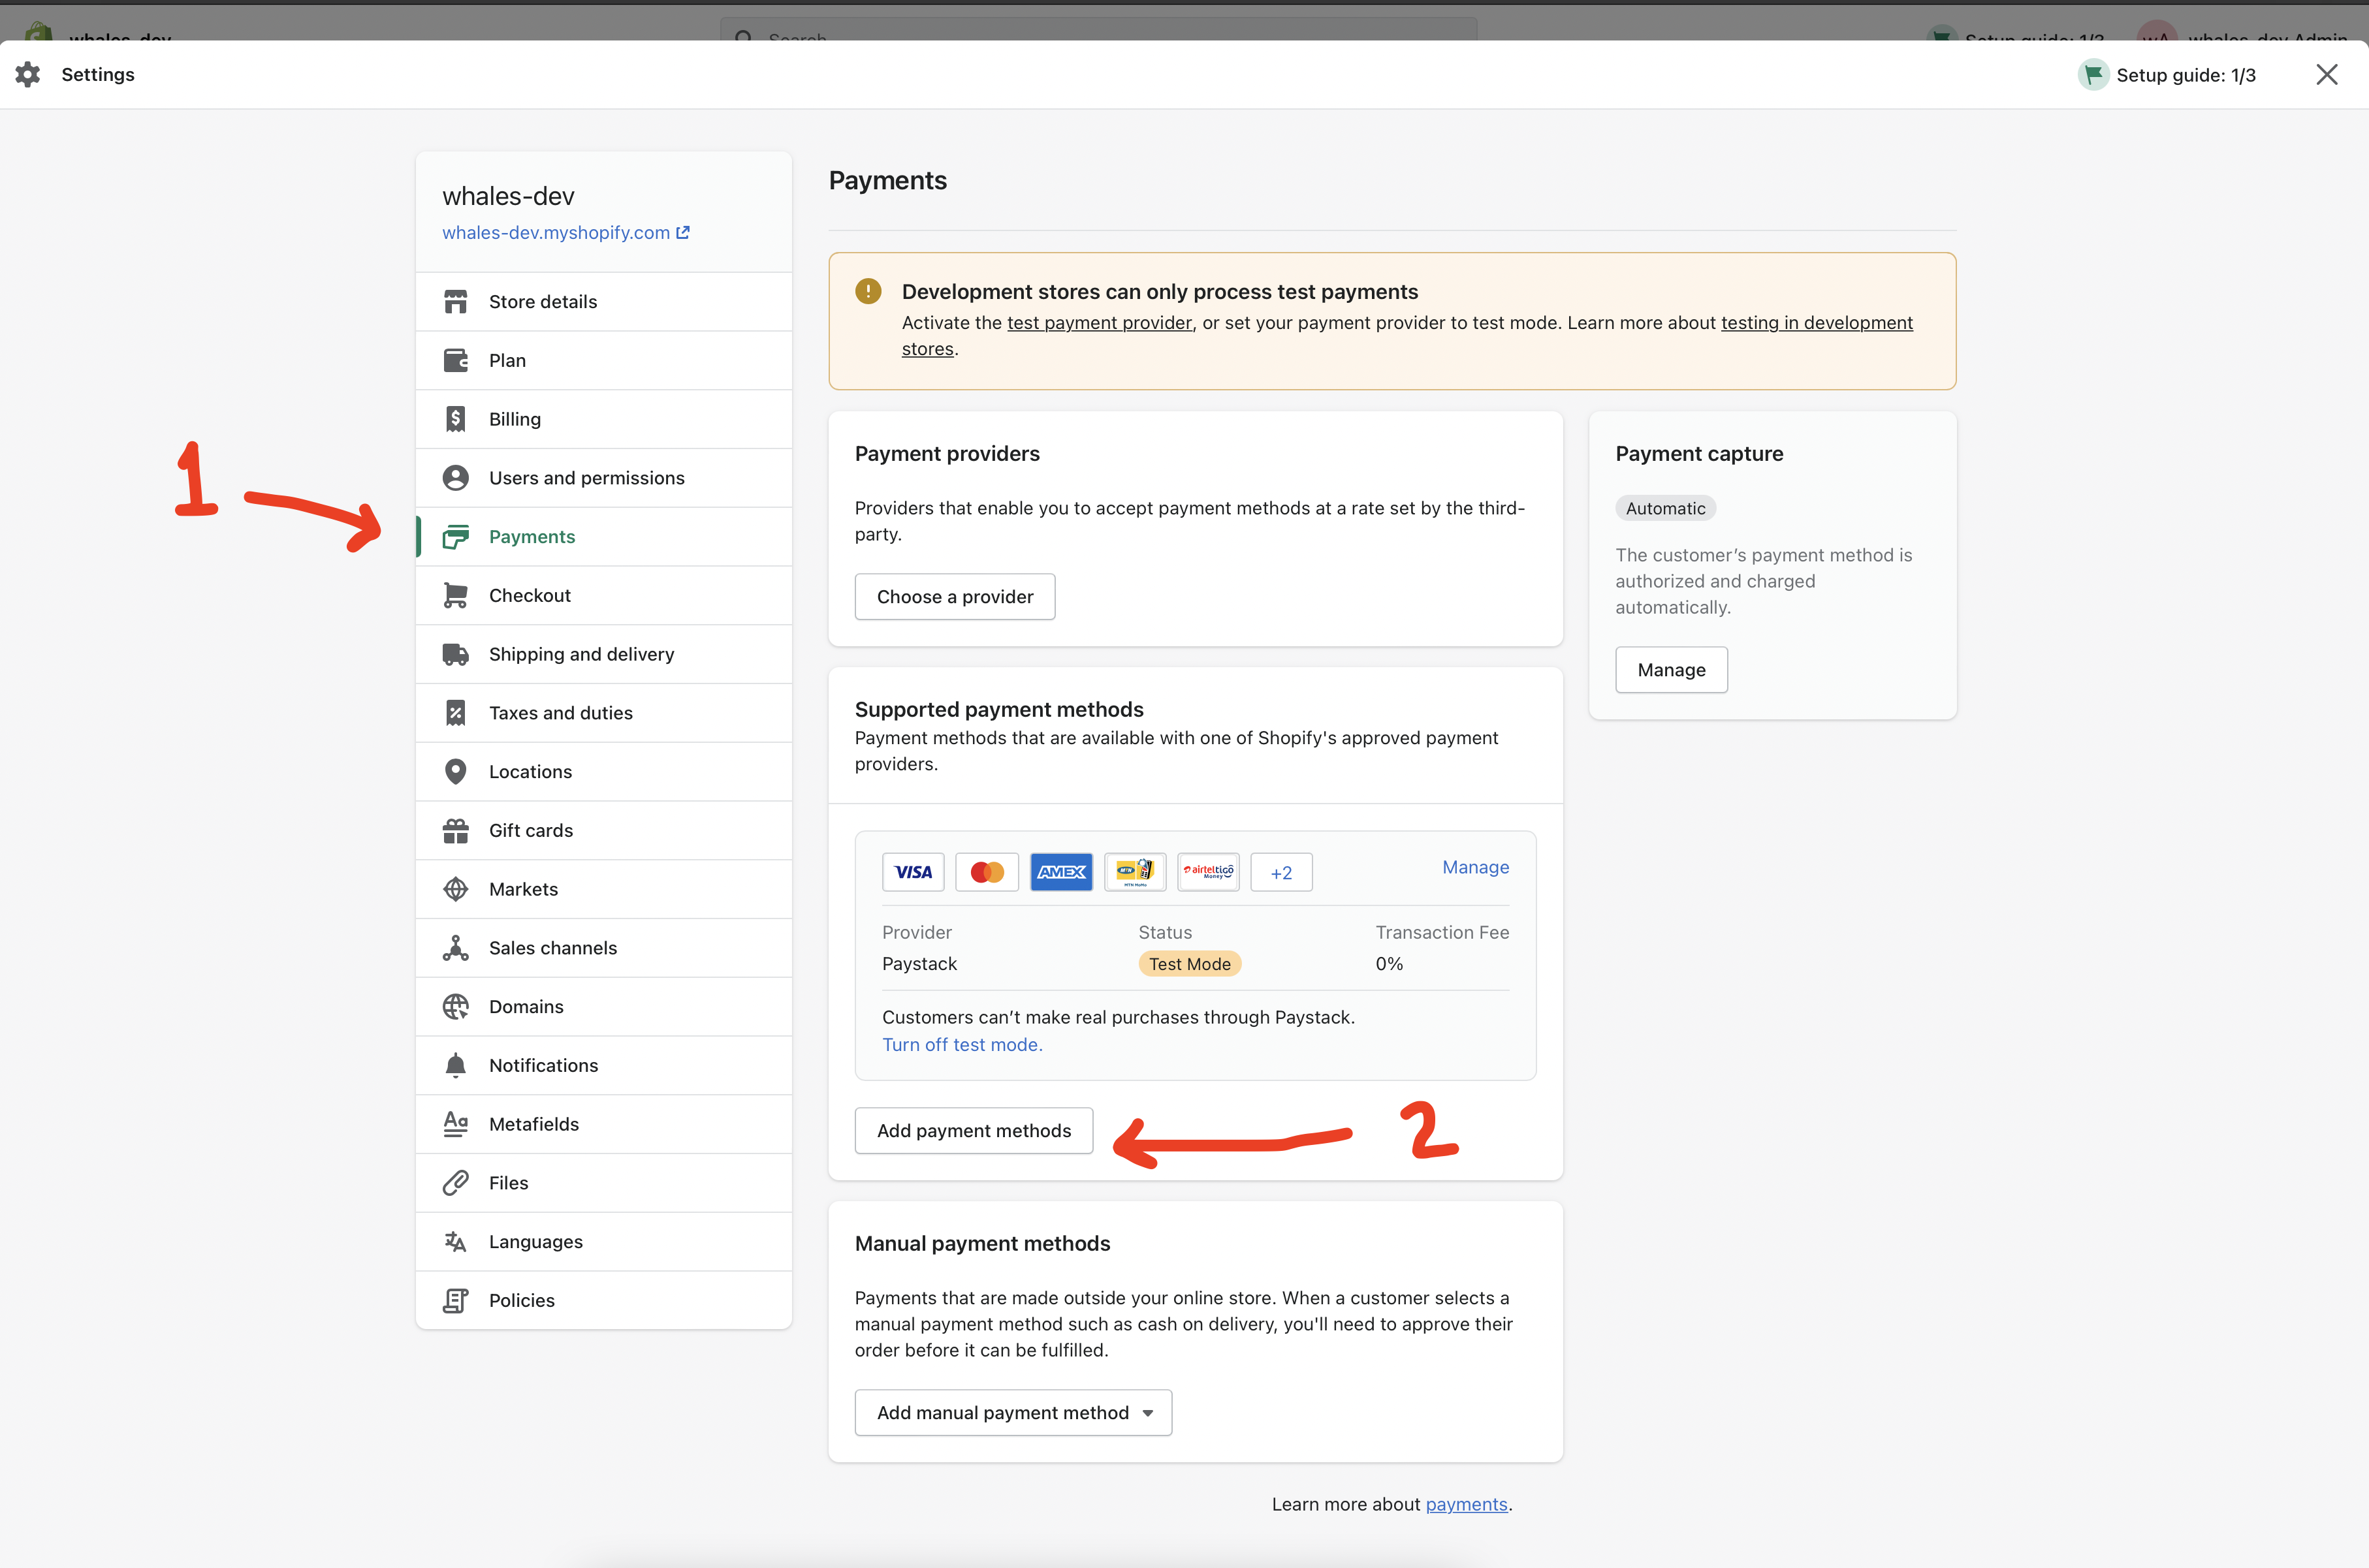
Task: Click the Locations pin icon
Action: pos(455,772)
